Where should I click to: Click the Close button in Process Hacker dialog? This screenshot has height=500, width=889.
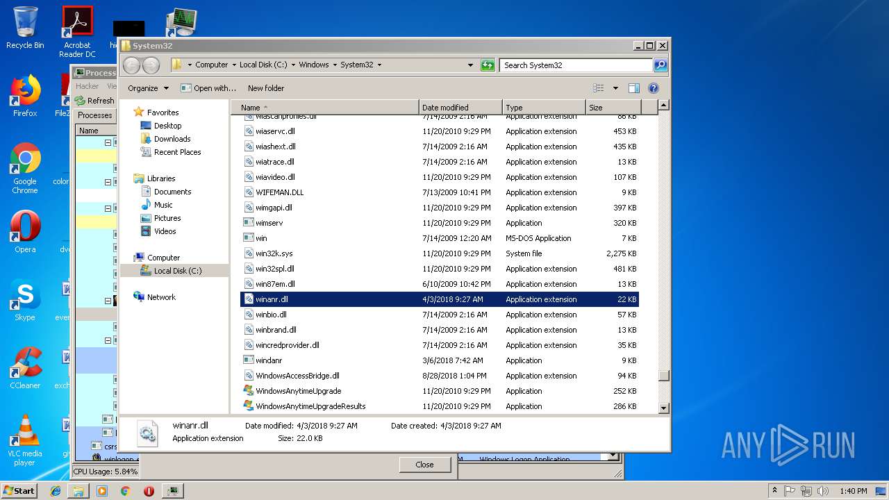coord(424,465)
